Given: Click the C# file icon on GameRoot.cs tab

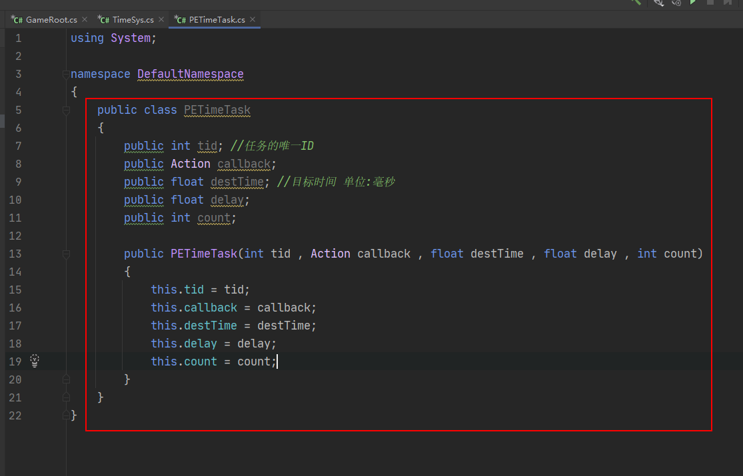Looking at the screenshot, I should (17, 19).
